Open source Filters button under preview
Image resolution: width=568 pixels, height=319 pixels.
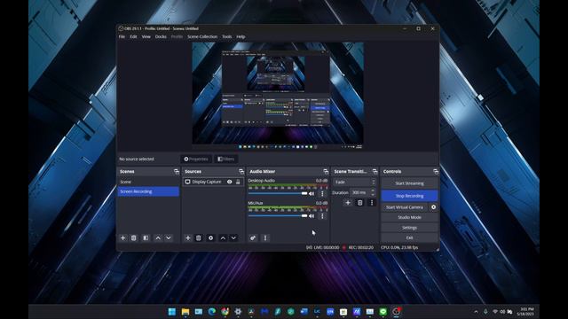tap(225, 159)
